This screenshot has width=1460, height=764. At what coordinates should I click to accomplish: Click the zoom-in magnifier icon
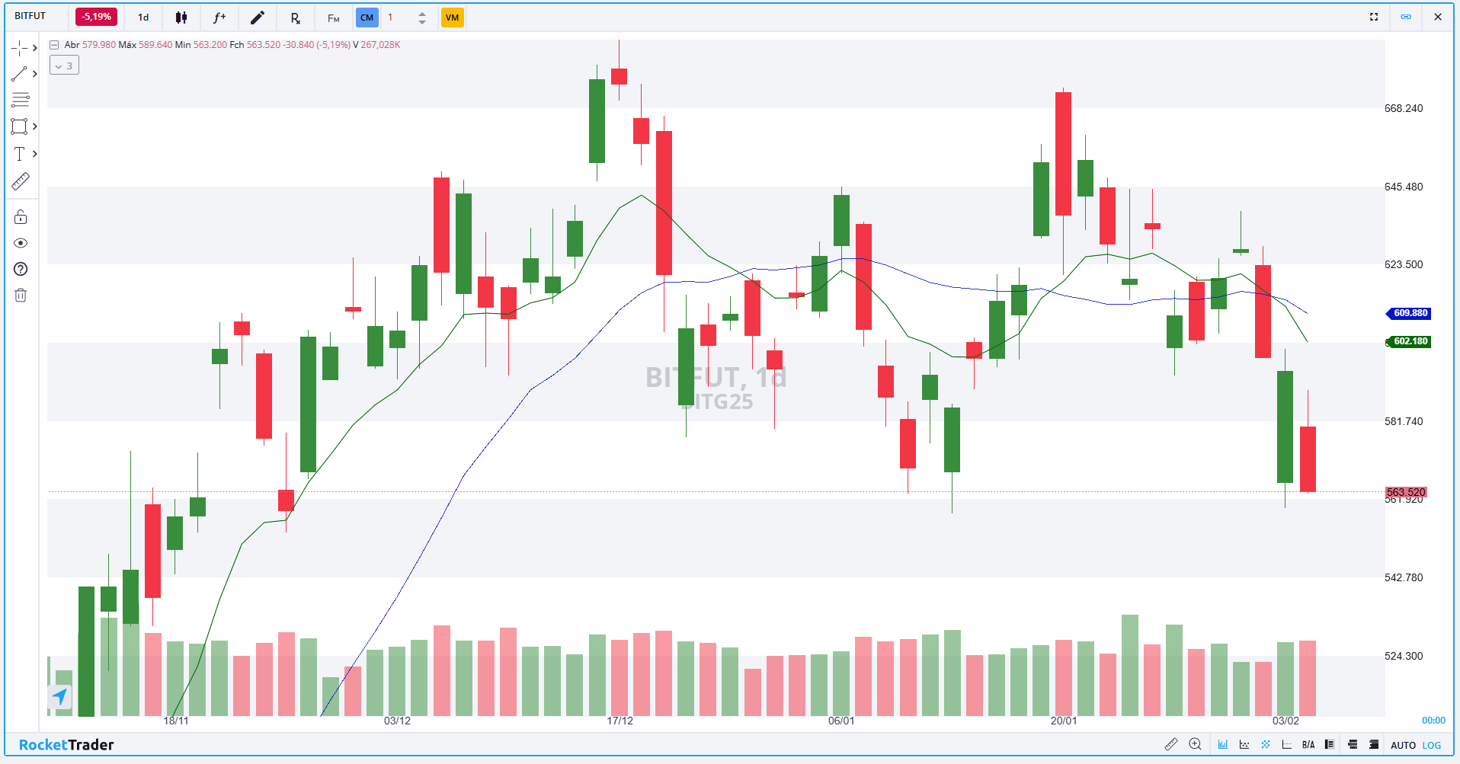pos(1195,744)
